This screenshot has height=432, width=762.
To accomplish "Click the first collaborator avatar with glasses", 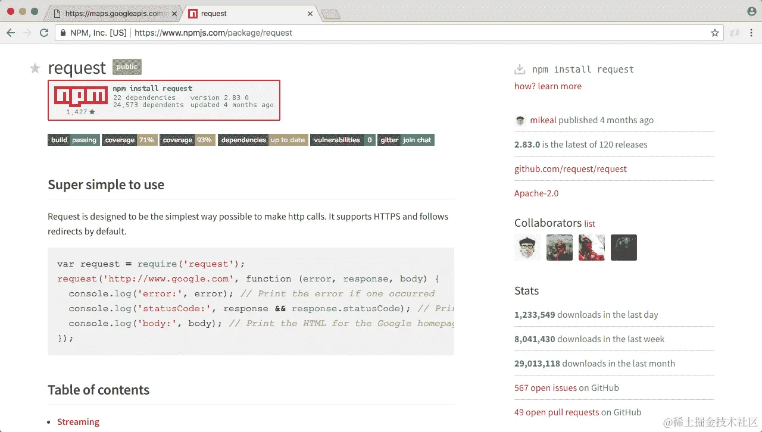I will [x=527, y=248].
